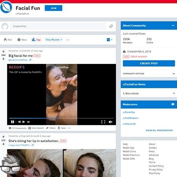Screen dimensions: 177x177
Task: Click the '251' online count
Action: tap(149, 39)
